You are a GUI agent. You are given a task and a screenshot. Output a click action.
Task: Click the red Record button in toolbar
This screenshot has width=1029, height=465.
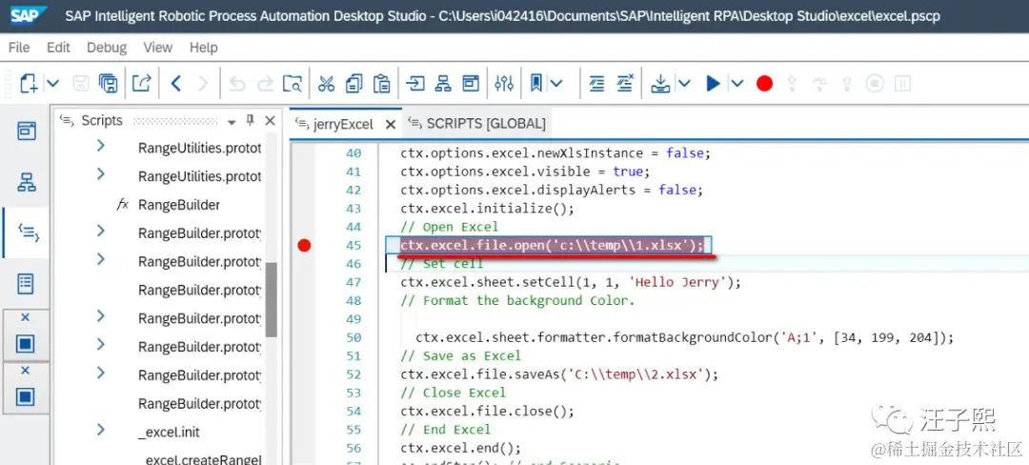(x=764, y=83)
